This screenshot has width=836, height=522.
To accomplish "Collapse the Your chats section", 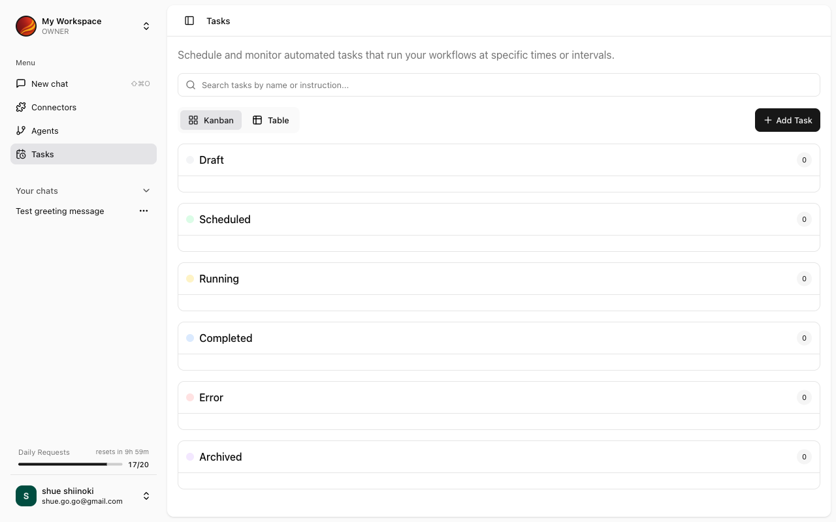I will 146,191.
